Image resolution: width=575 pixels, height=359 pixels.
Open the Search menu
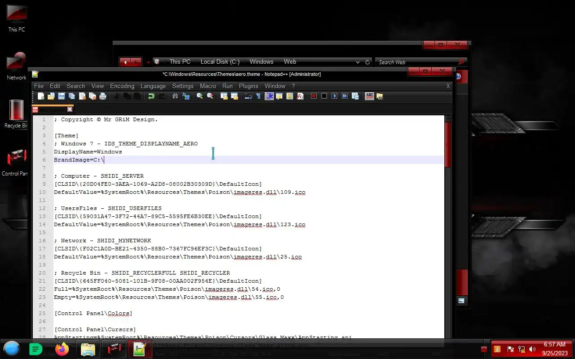click(75, 86)
